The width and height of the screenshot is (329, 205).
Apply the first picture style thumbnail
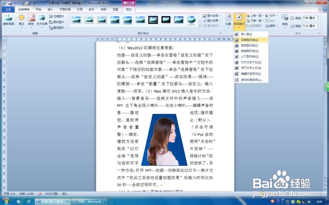pos(76,20)
